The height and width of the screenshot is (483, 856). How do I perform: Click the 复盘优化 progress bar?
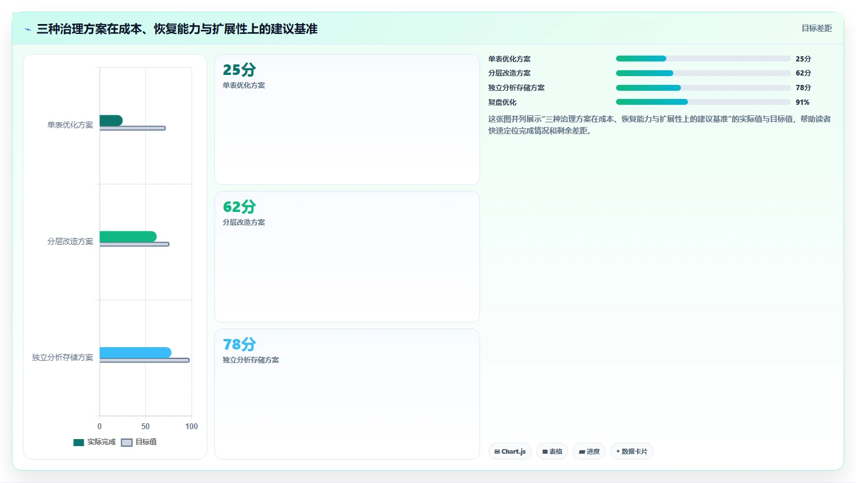click(703, 102)
